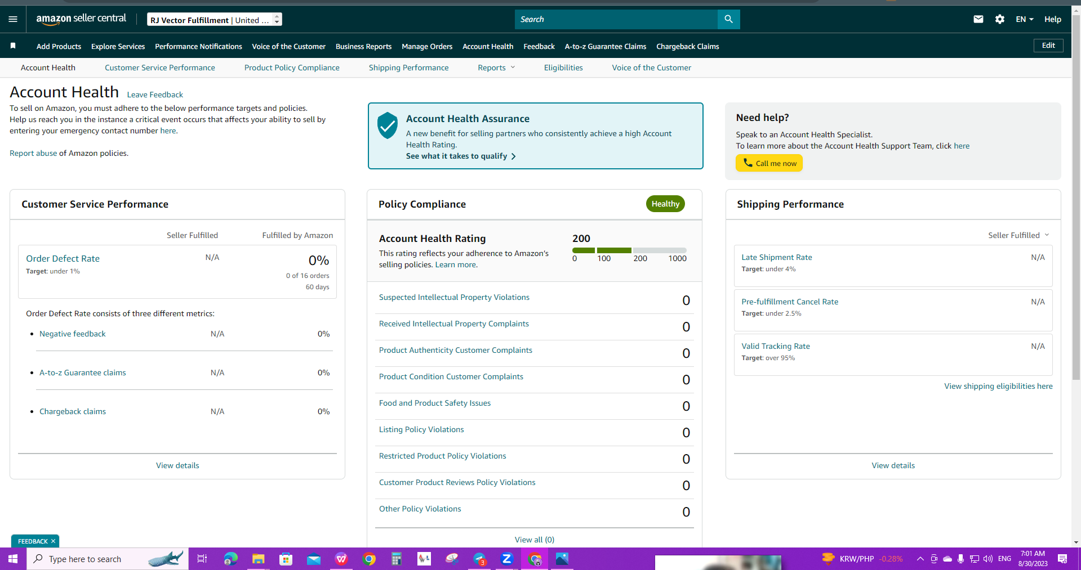
Task: Open the Snipping Tool in the taskbar
Action: (452, 559)
